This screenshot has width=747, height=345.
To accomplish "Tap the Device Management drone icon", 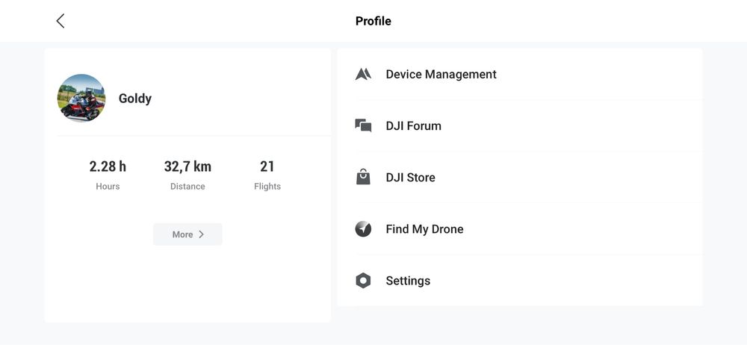I will pos(363,75).
